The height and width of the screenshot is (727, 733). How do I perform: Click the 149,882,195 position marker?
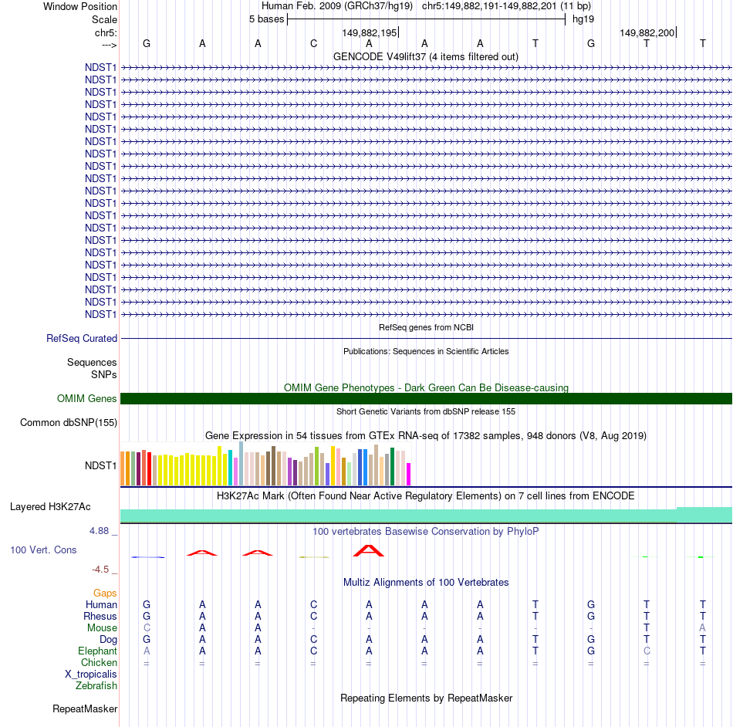tap(370, 32)
